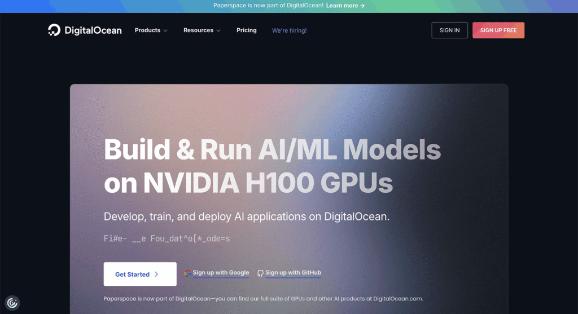Viewport: 578px width, 314px height.
Task: Expand the Products dropdown chevron
Action: point(165,30)
